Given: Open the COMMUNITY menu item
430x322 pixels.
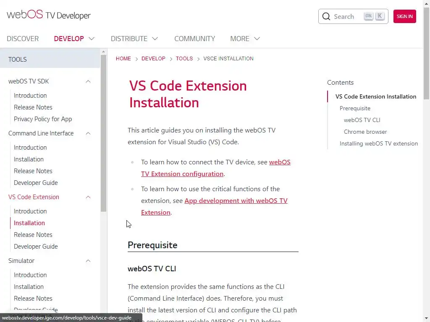Looking at the screenshot, I should [195, 39].
